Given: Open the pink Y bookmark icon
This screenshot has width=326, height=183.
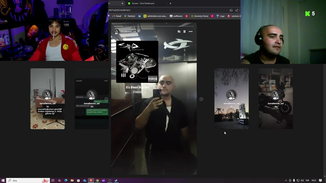Looking at the screenshot, I should (212, 16).
